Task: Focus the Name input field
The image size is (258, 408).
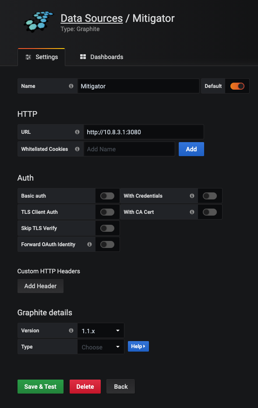Action: click(x=138, y=86)
